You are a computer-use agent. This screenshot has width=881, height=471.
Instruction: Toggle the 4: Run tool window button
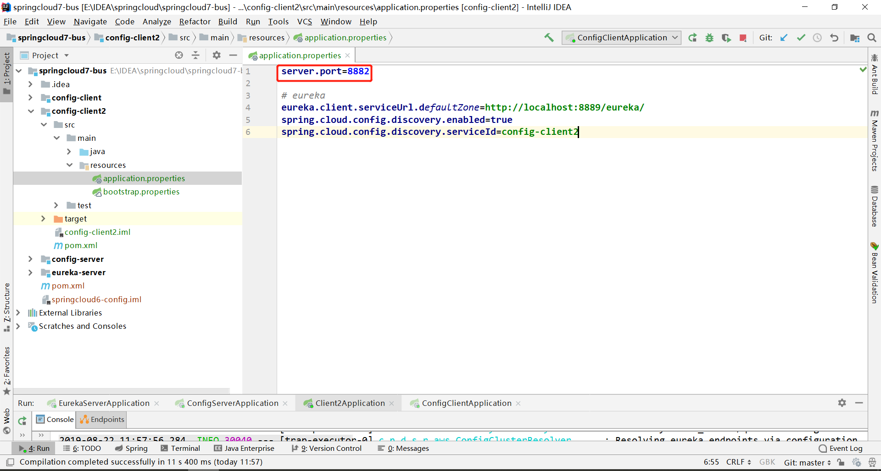point(34,448)
